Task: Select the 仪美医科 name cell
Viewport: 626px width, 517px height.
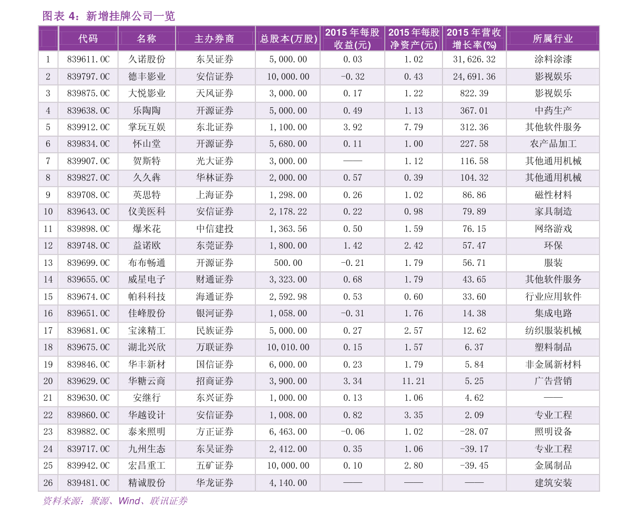Action: pyautogui.click(x=147, y=212)
